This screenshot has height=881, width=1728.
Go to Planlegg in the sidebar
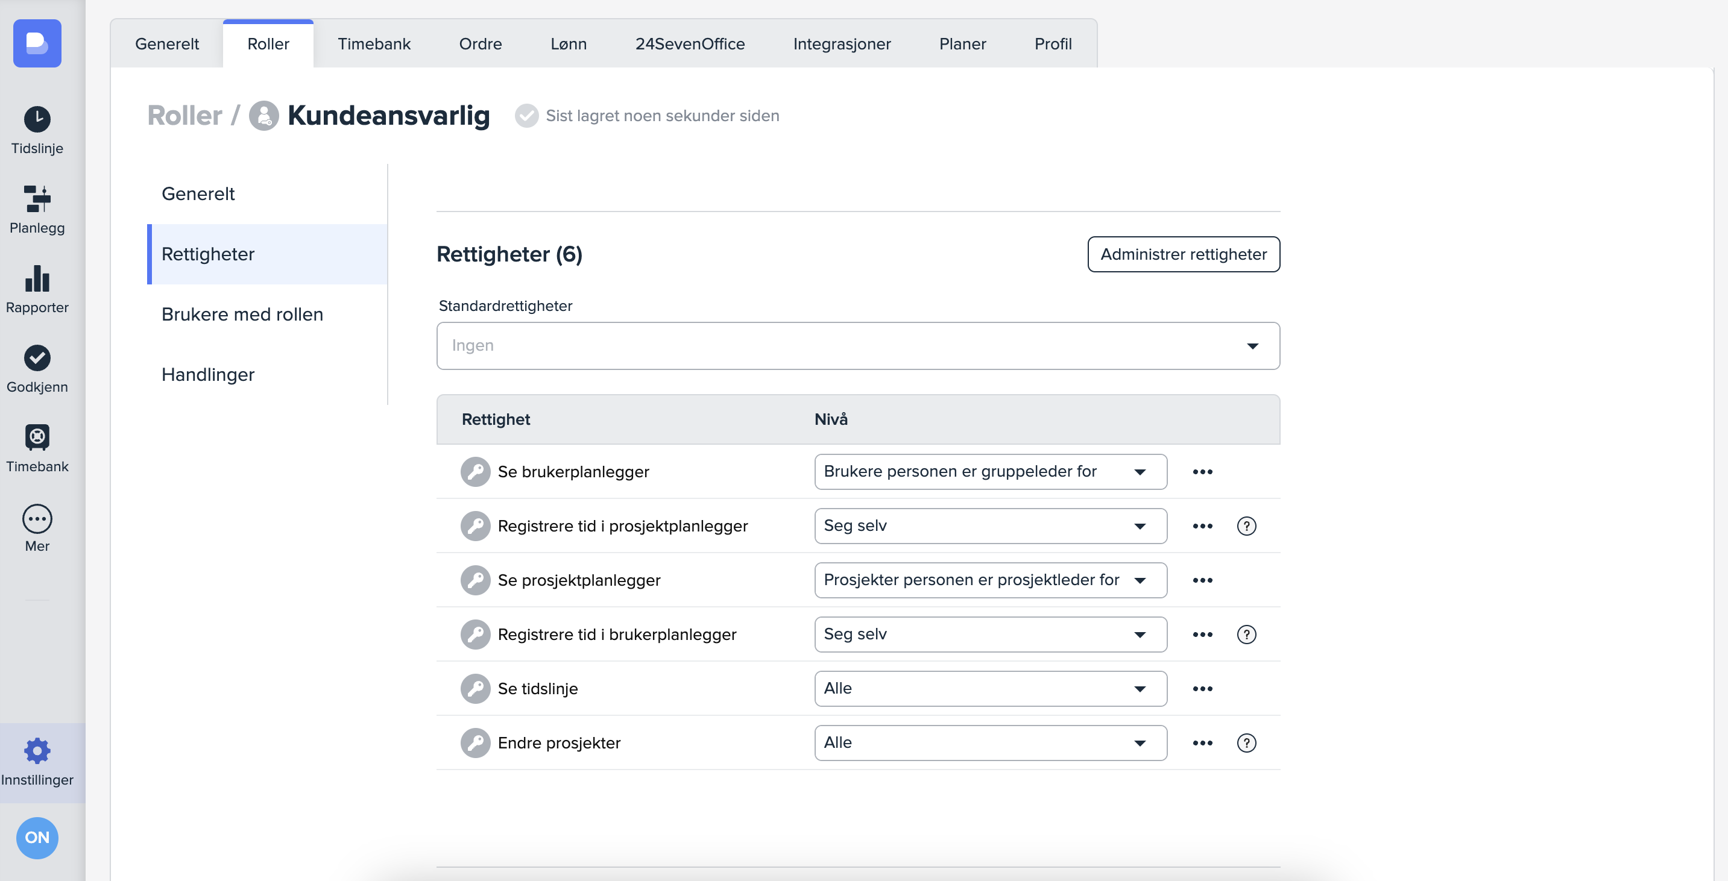(37, 209)
